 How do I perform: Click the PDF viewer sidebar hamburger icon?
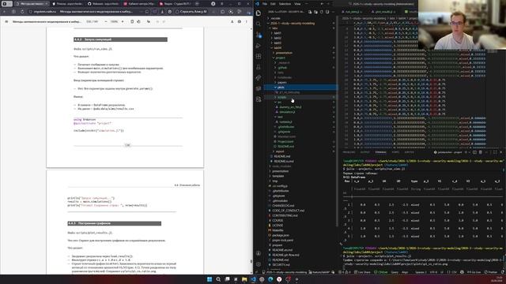tap(6, 21)
